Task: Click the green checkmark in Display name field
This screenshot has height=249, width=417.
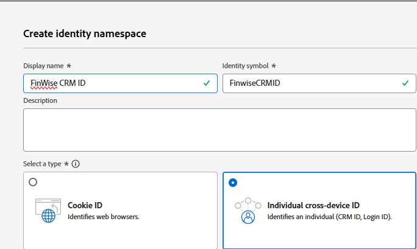Action: [x=207, y=83]
